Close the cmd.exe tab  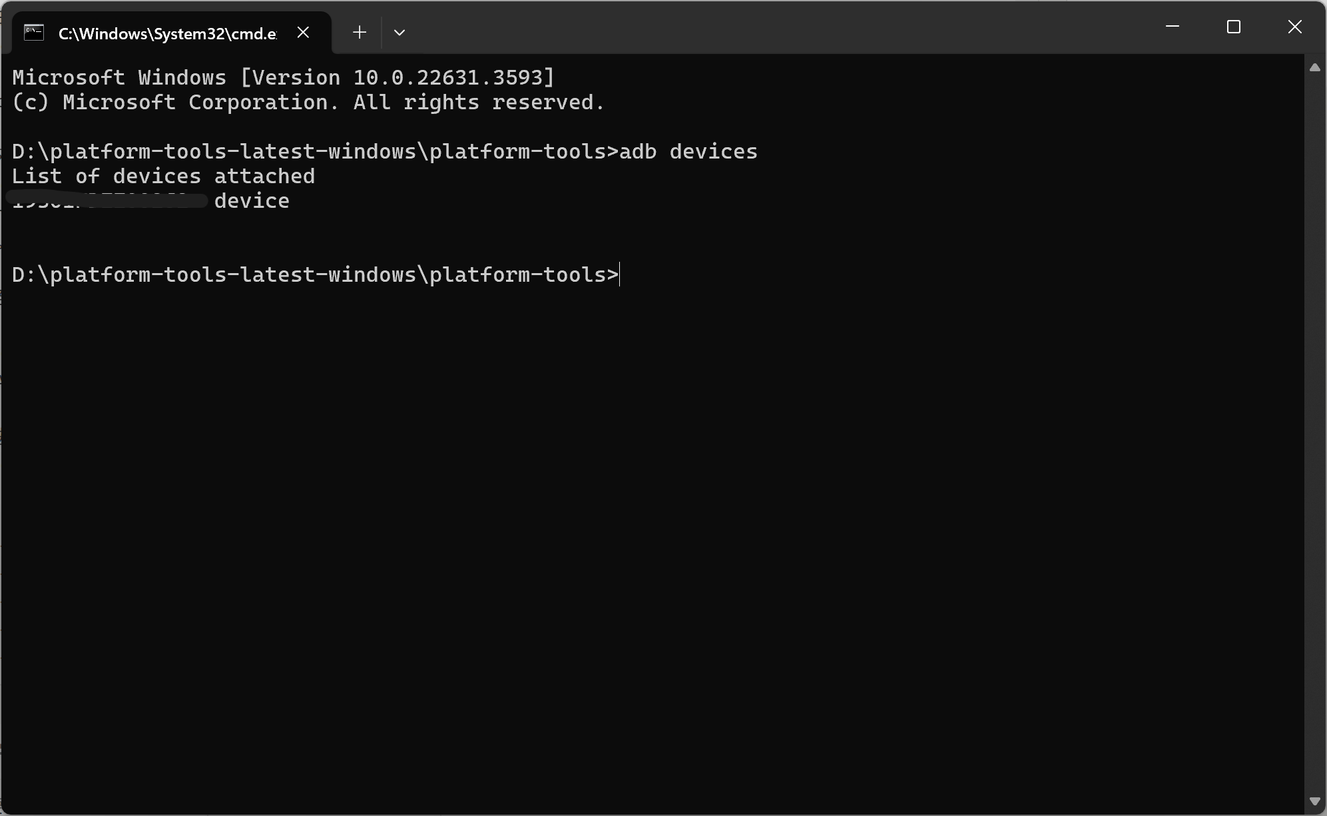pos(303,32)
